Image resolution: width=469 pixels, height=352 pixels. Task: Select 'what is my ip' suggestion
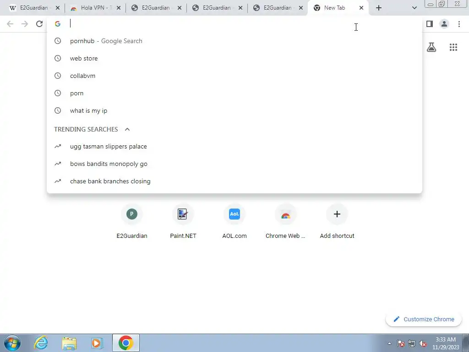[x=234, y=110]
